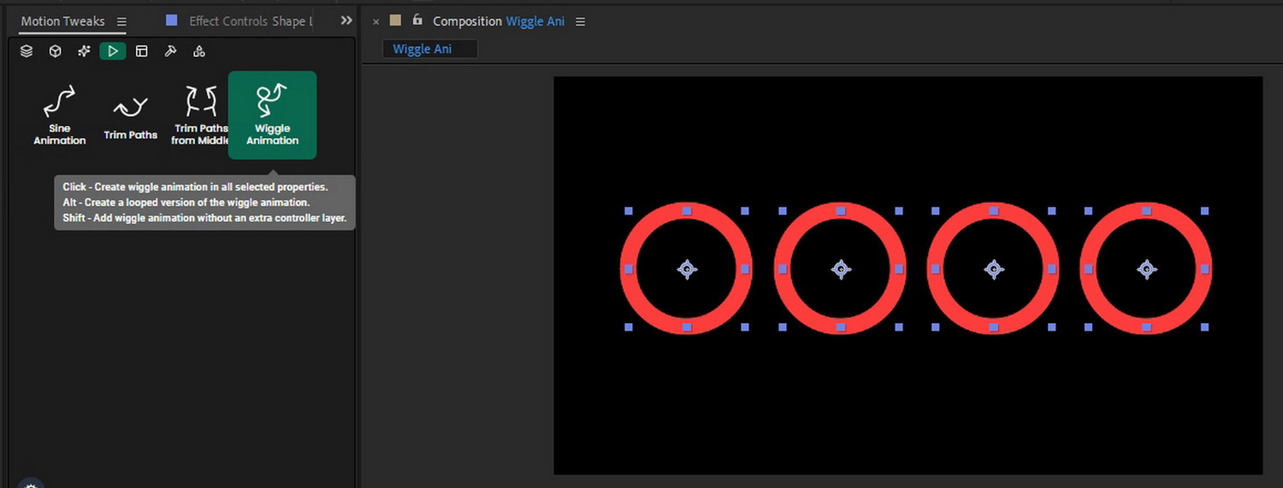The image size is (1283, 488).
Task: Open the layout panel category icon
Action: point(142,51)
